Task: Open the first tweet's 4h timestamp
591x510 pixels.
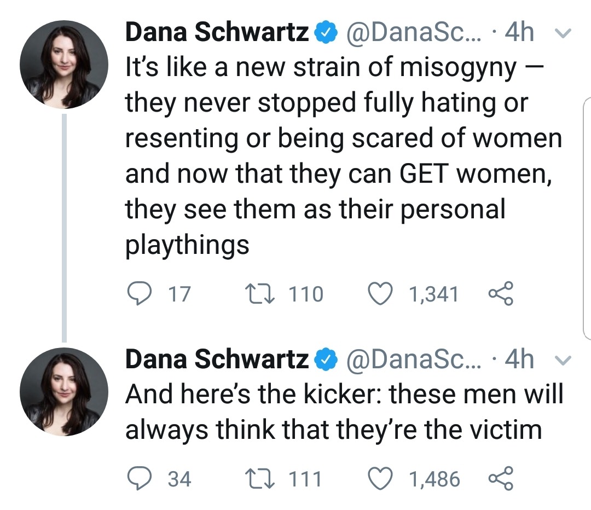Action: 519,33
